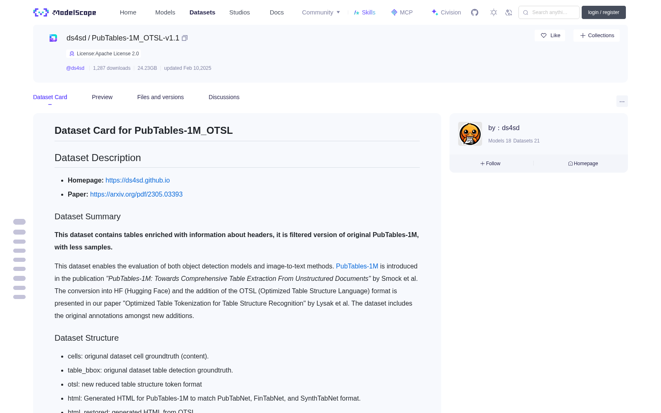Click the "by : ds4sd" author name
Image resolution: width=661 pixels, height=413 pixels.
pos(504,128)
